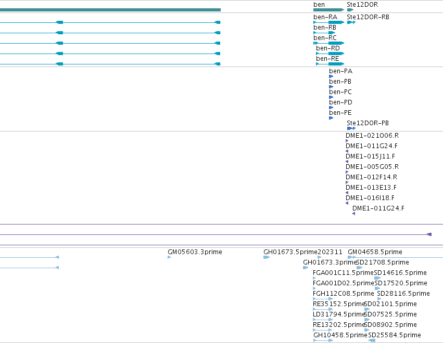Select the SD17520.5prime EST label
Viewport: 443px width, 343px height.
coord(401,283)
